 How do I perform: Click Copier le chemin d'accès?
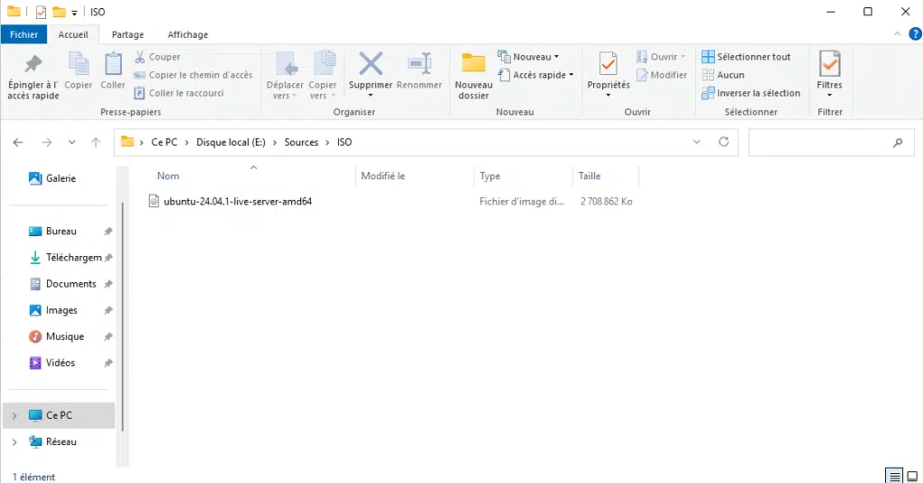pyautogui.click(x=193, y=75)
